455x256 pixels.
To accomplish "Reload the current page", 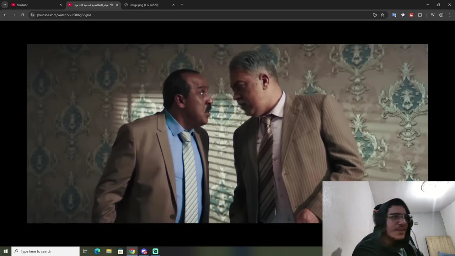I will [x=22, y=15].
